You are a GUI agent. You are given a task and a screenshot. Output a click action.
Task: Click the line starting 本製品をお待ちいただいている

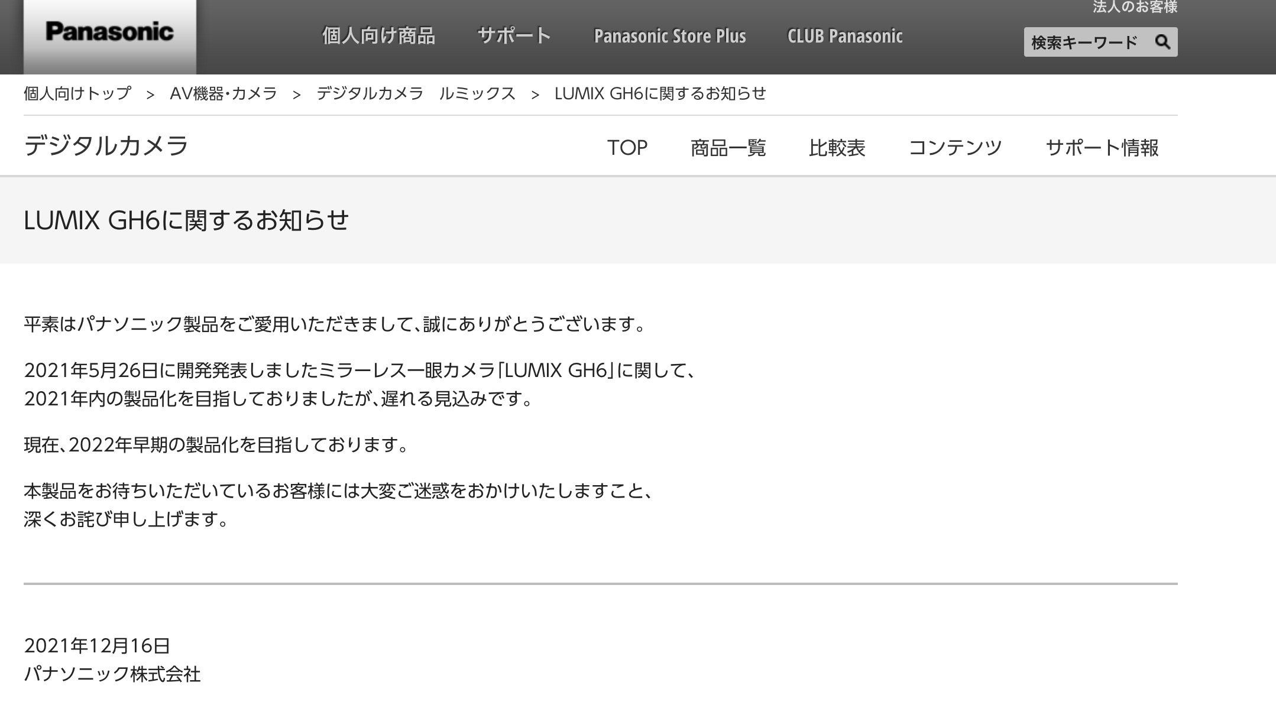[x=339, y=491]
